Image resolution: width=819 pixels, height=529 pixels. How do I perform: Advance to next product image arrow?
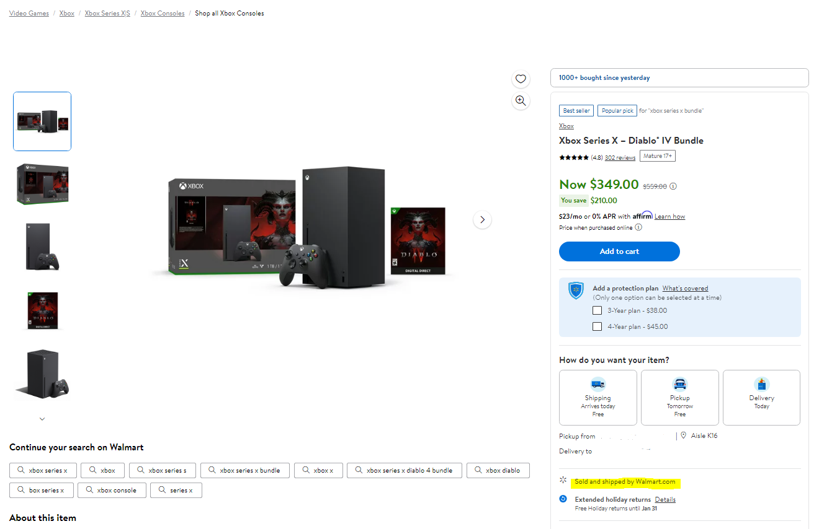pos(482,220)
